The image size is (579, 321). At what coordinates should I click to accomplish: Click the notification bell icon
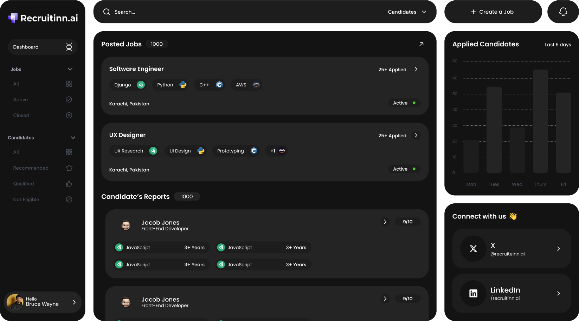[563, 11]
